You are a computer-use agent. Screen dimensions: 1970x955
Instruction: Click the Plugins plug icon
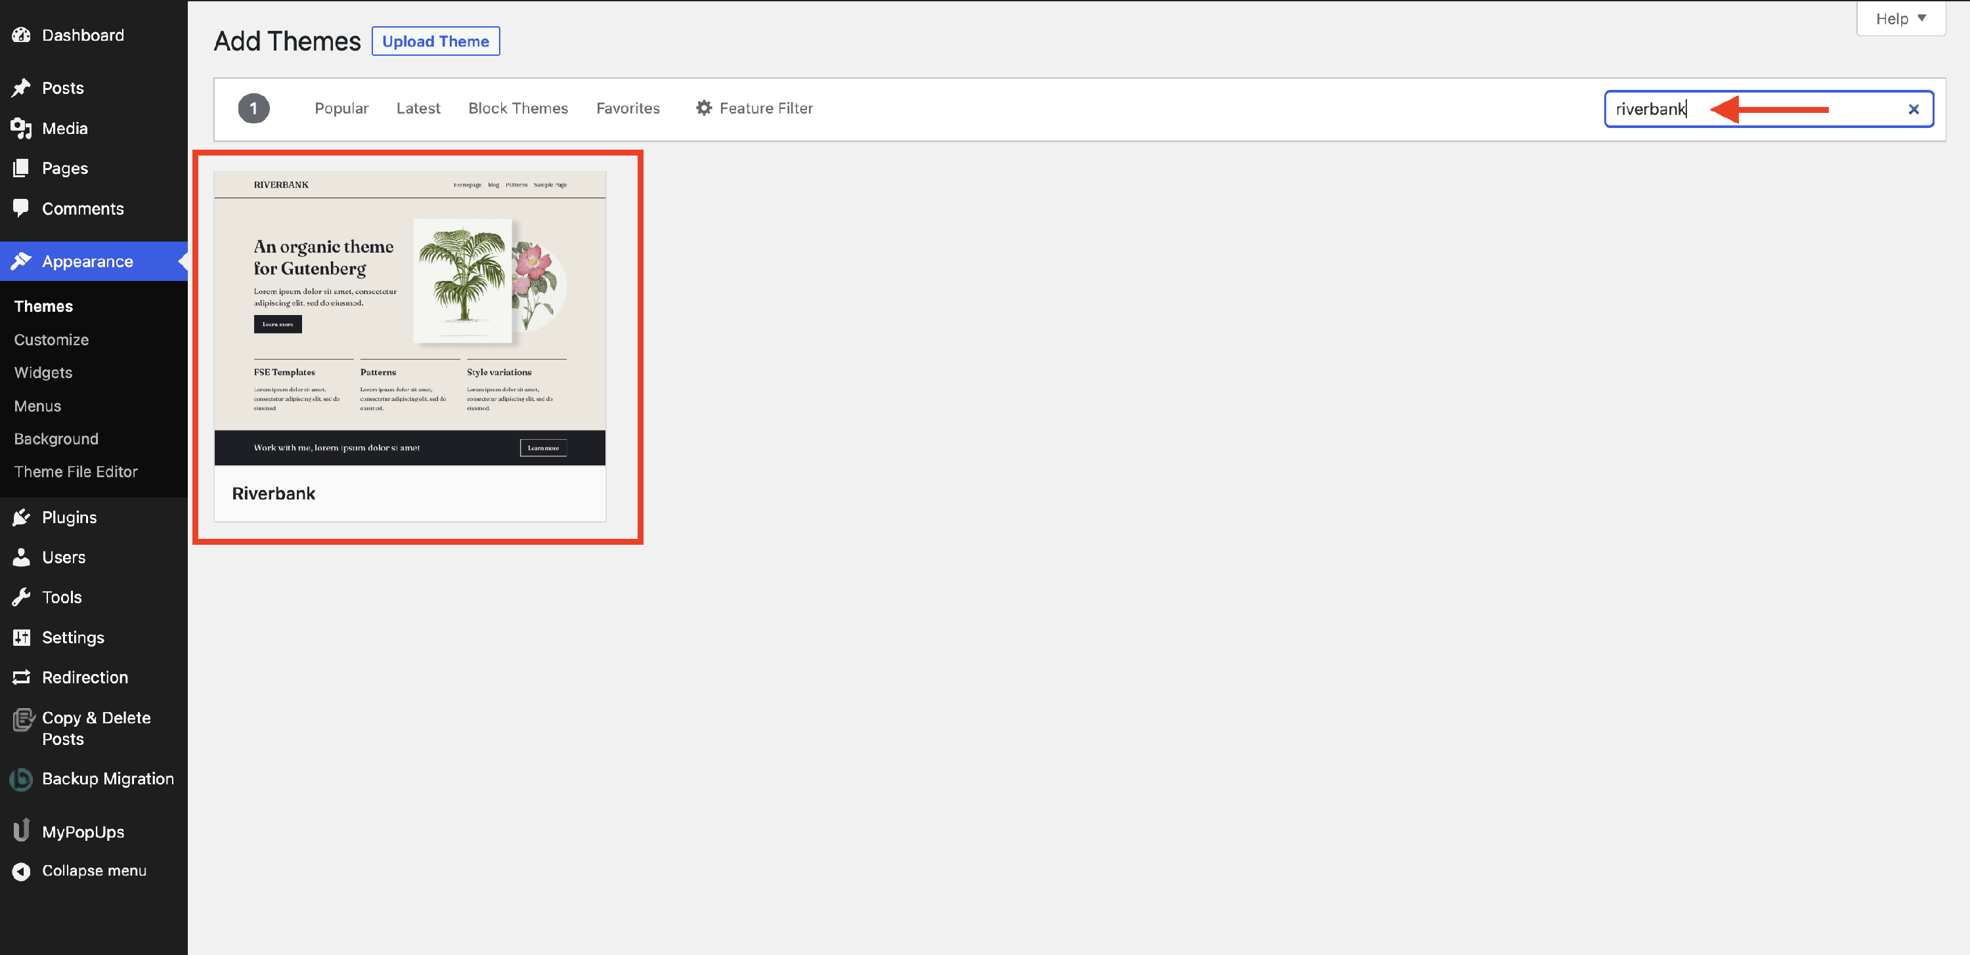click(22, 518)
